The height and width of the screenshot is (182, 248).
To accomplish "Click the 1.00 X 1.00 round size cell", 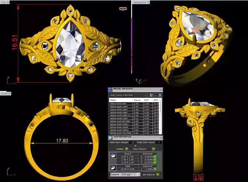I will click(127, 157).
